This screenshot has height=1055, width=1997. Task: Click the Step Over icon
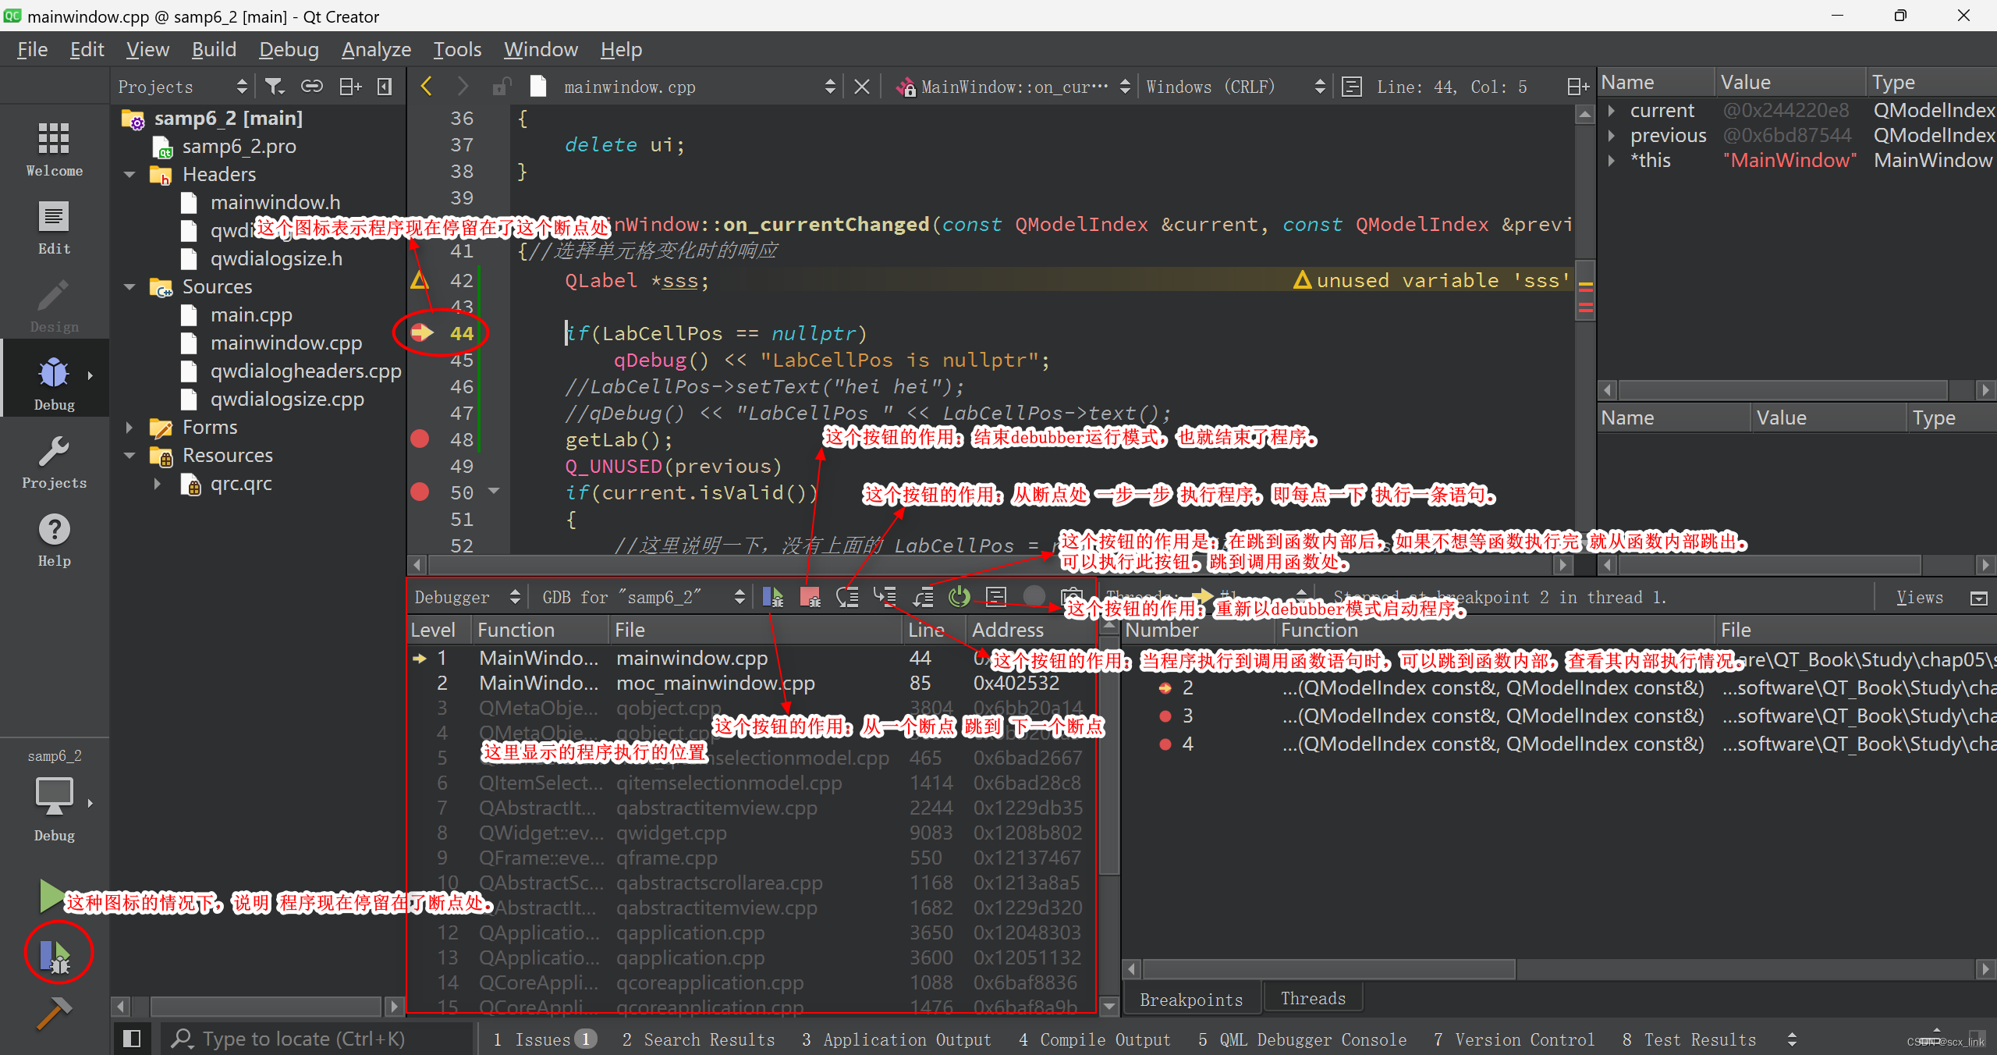pos(847,597)
